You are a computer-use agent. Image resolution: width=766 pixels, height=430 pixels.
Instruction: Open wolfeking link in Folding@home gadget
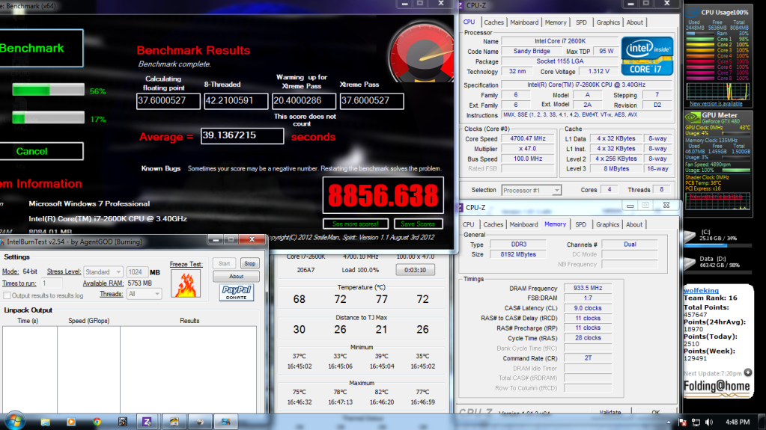pos(701,290)
